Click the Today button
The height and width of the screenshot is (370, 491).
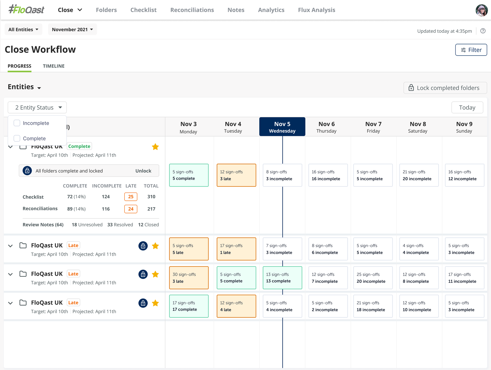point(467,108)
